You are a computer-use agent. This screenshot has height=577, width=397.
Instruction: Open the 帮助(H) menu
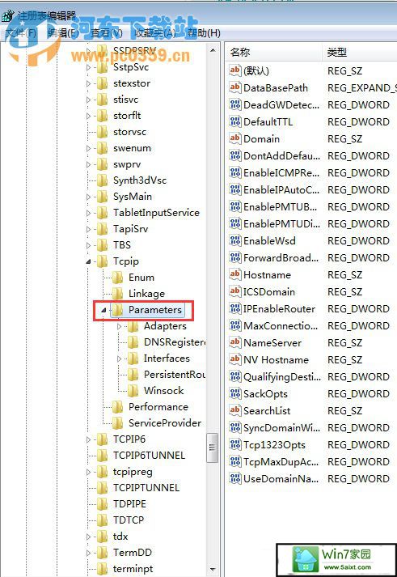click(x=204, y=33)
